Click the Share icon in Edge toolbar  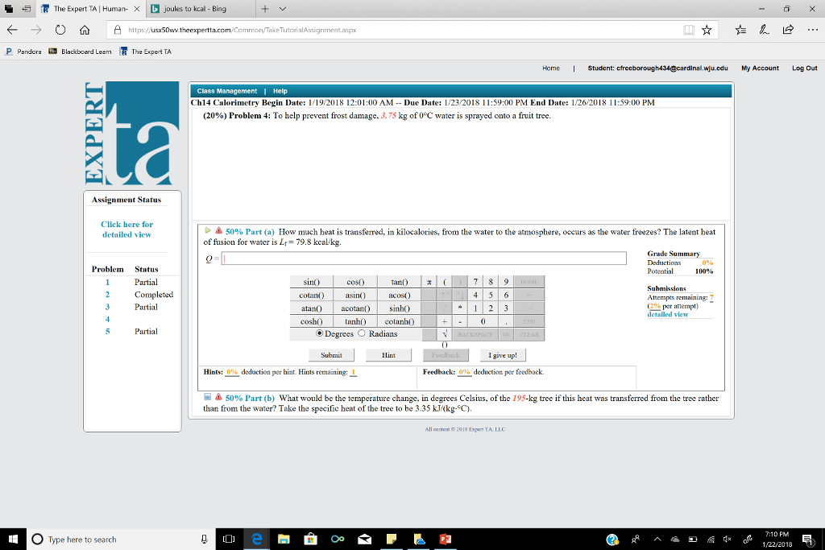tap(788, 30)
